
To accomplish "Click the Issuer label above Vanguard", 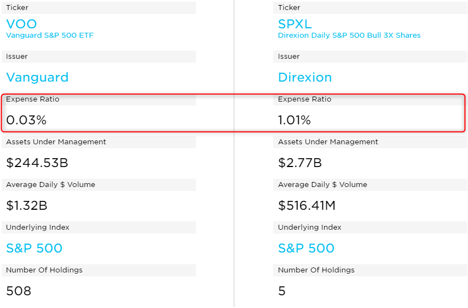I will 17,57.
